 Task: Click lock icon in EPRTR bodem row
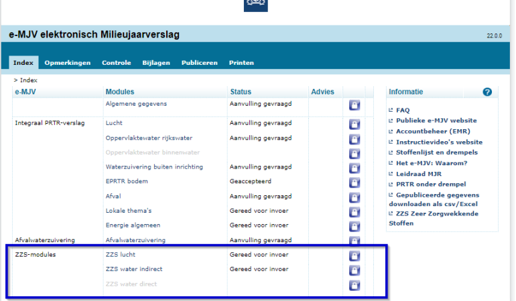[x=354, y=183]
